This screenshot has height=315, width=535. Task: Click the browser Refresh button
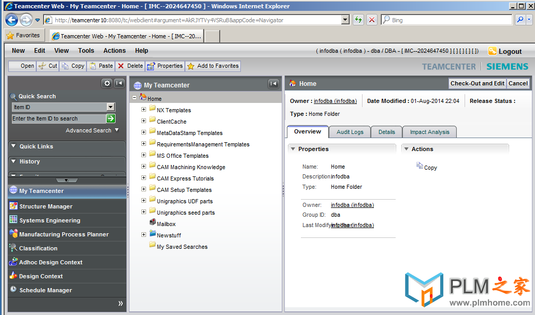point(358,20)
